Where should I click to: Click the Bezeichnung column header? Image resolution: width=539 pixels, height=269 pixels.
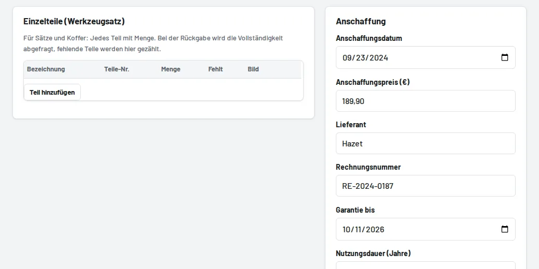tap(46, 69)
